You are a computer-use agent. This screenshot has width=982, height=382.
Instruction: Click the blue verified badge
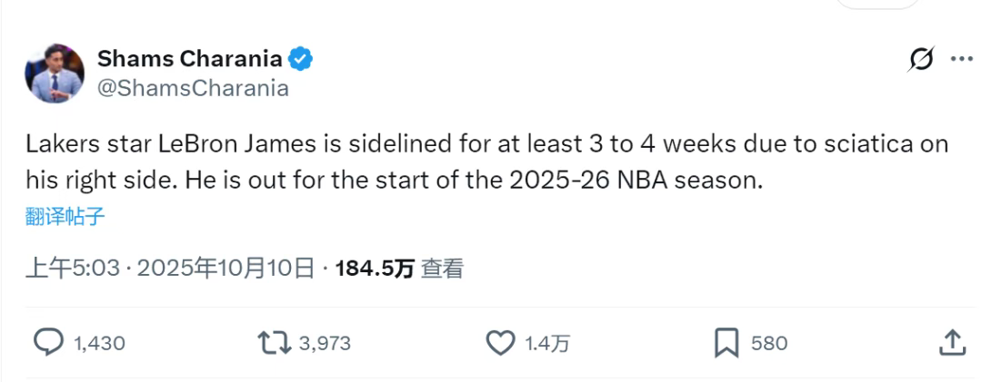coord(301,60)
